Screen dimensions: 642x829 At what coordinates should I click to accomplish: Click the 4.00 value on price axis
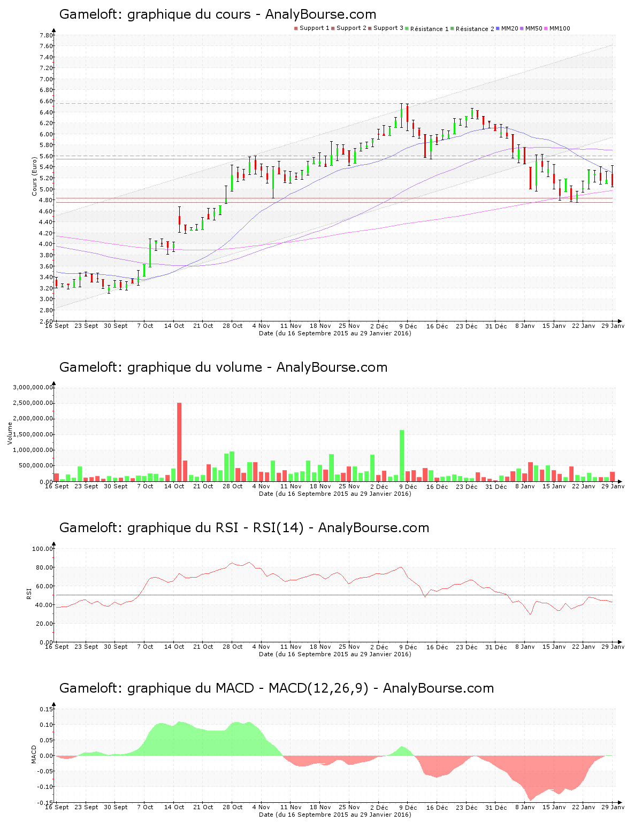46,244
